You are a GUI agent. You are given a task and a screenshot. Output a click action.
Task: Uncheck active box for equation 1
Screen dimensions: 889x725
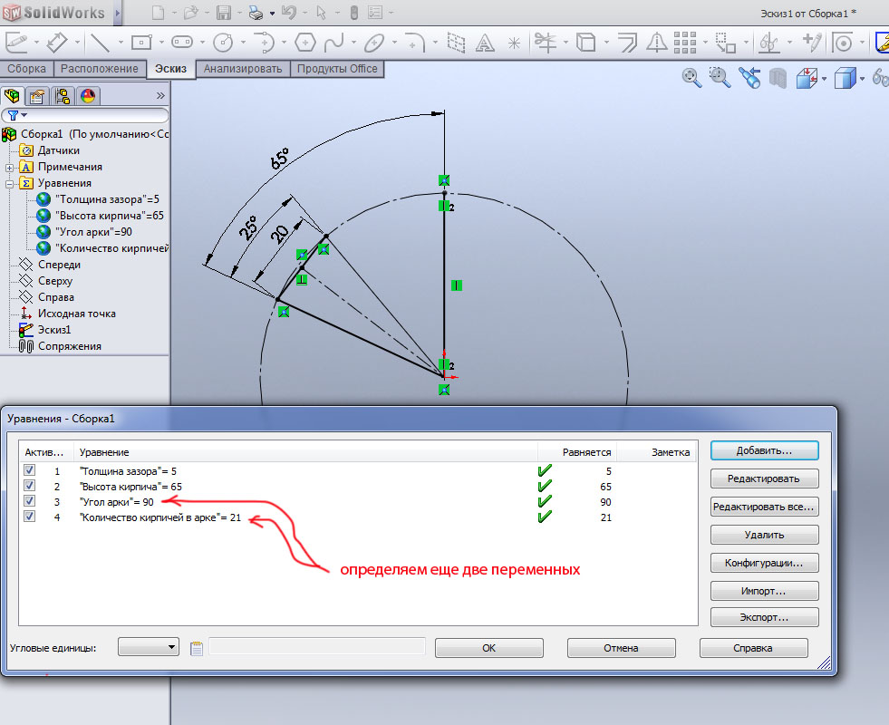pos(30,471)
